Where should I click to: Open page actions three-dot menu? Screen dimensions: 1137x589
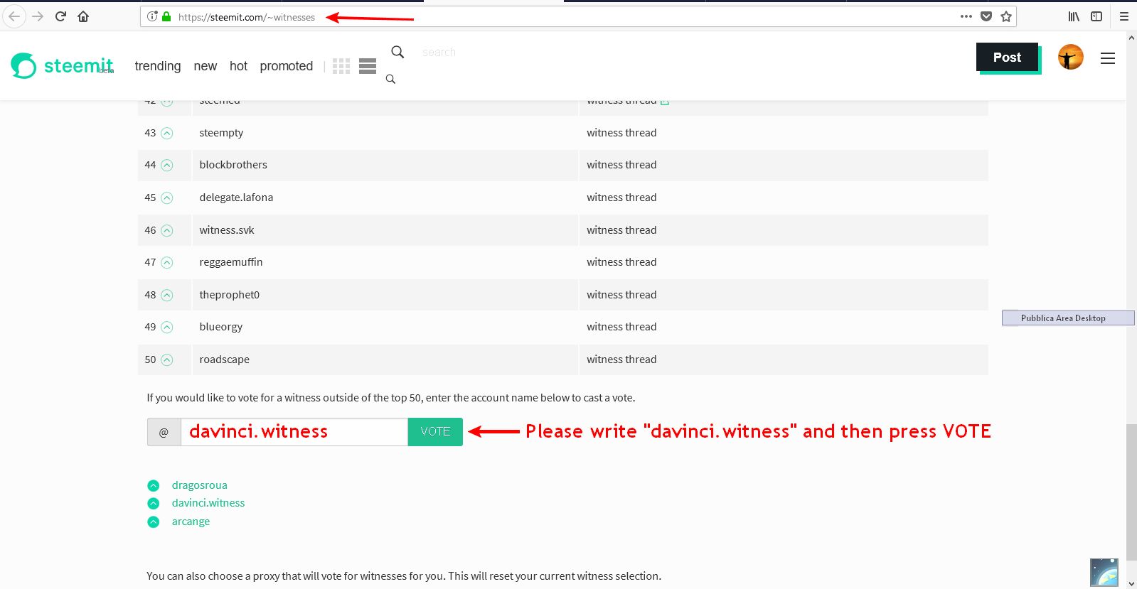click(x=966, y=16)
